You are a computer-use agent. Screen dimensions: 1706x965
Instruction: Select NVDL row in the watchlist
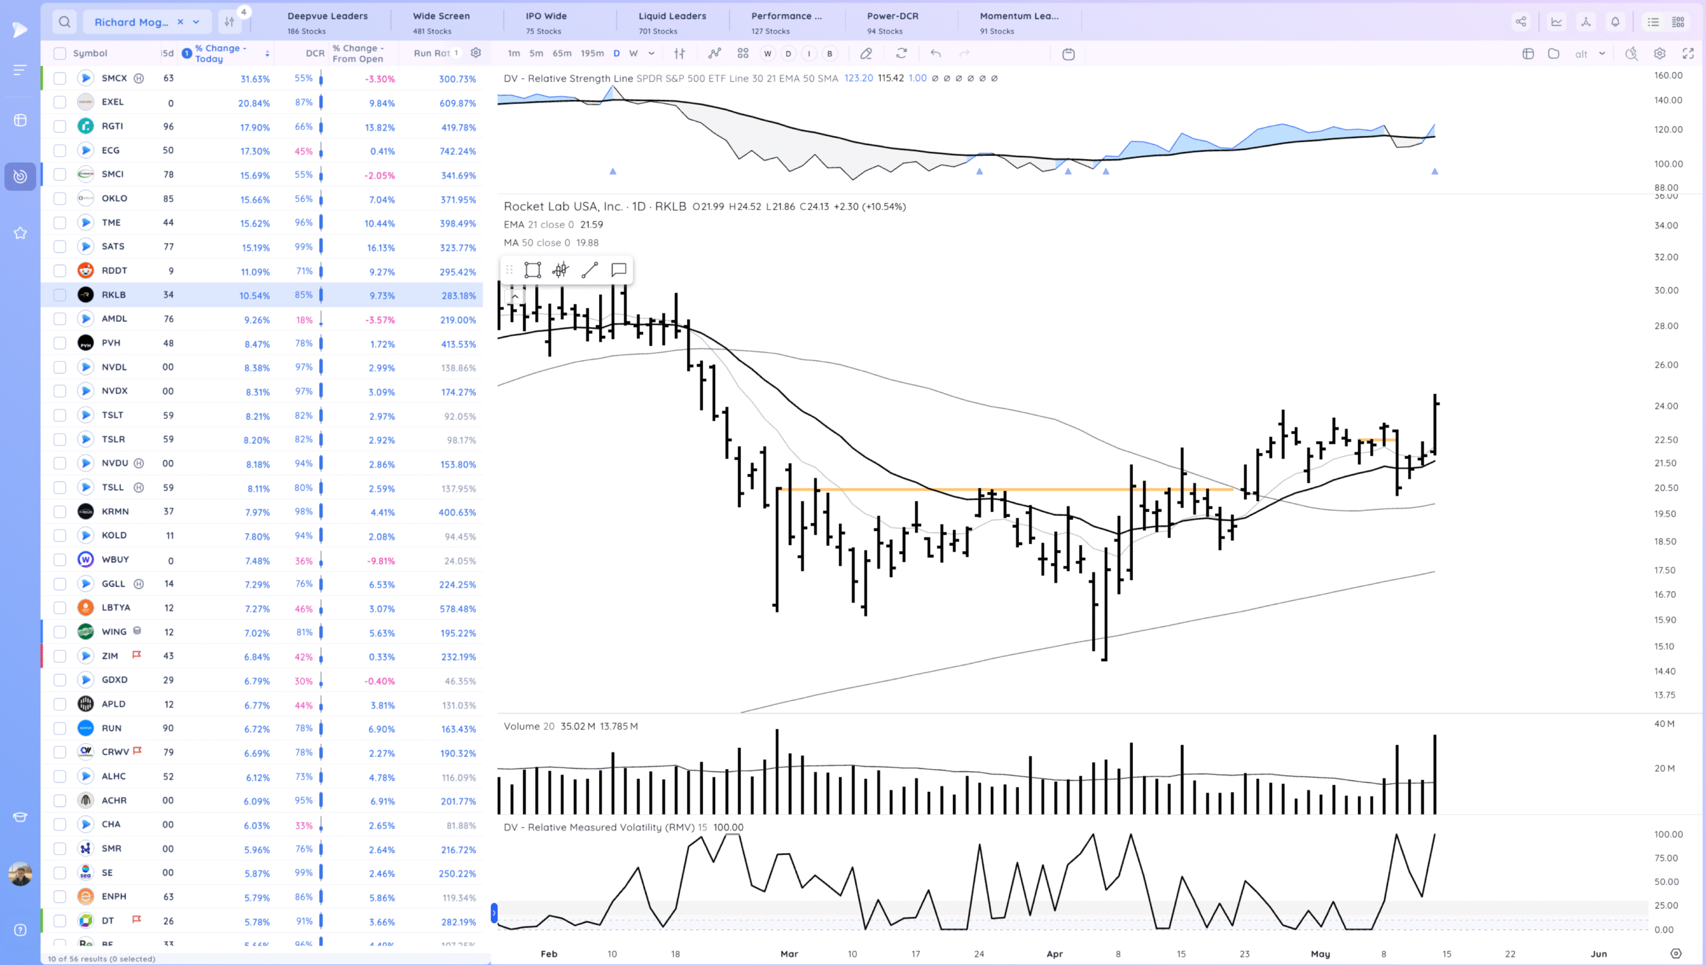(114, 367)
